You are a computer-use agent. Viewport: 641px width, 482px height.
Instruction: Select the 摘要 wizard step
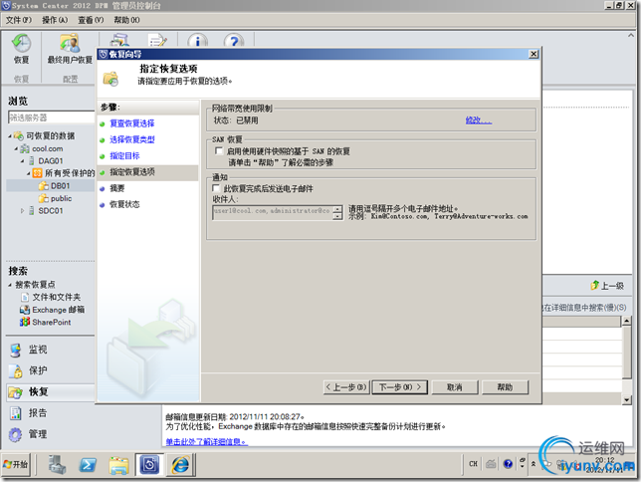click(x=116, y=188)
